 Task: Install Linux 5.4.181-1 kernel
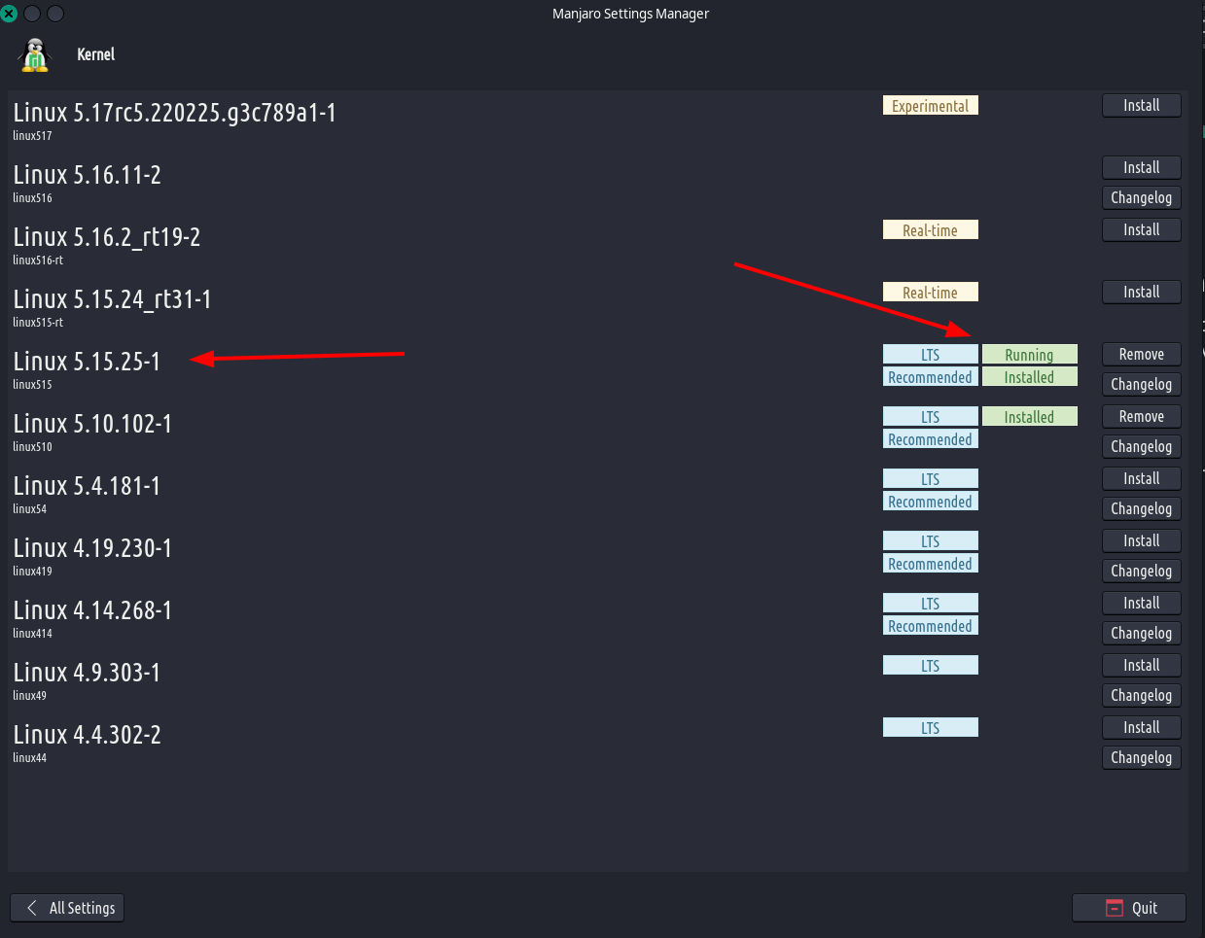coord(1142,478)
